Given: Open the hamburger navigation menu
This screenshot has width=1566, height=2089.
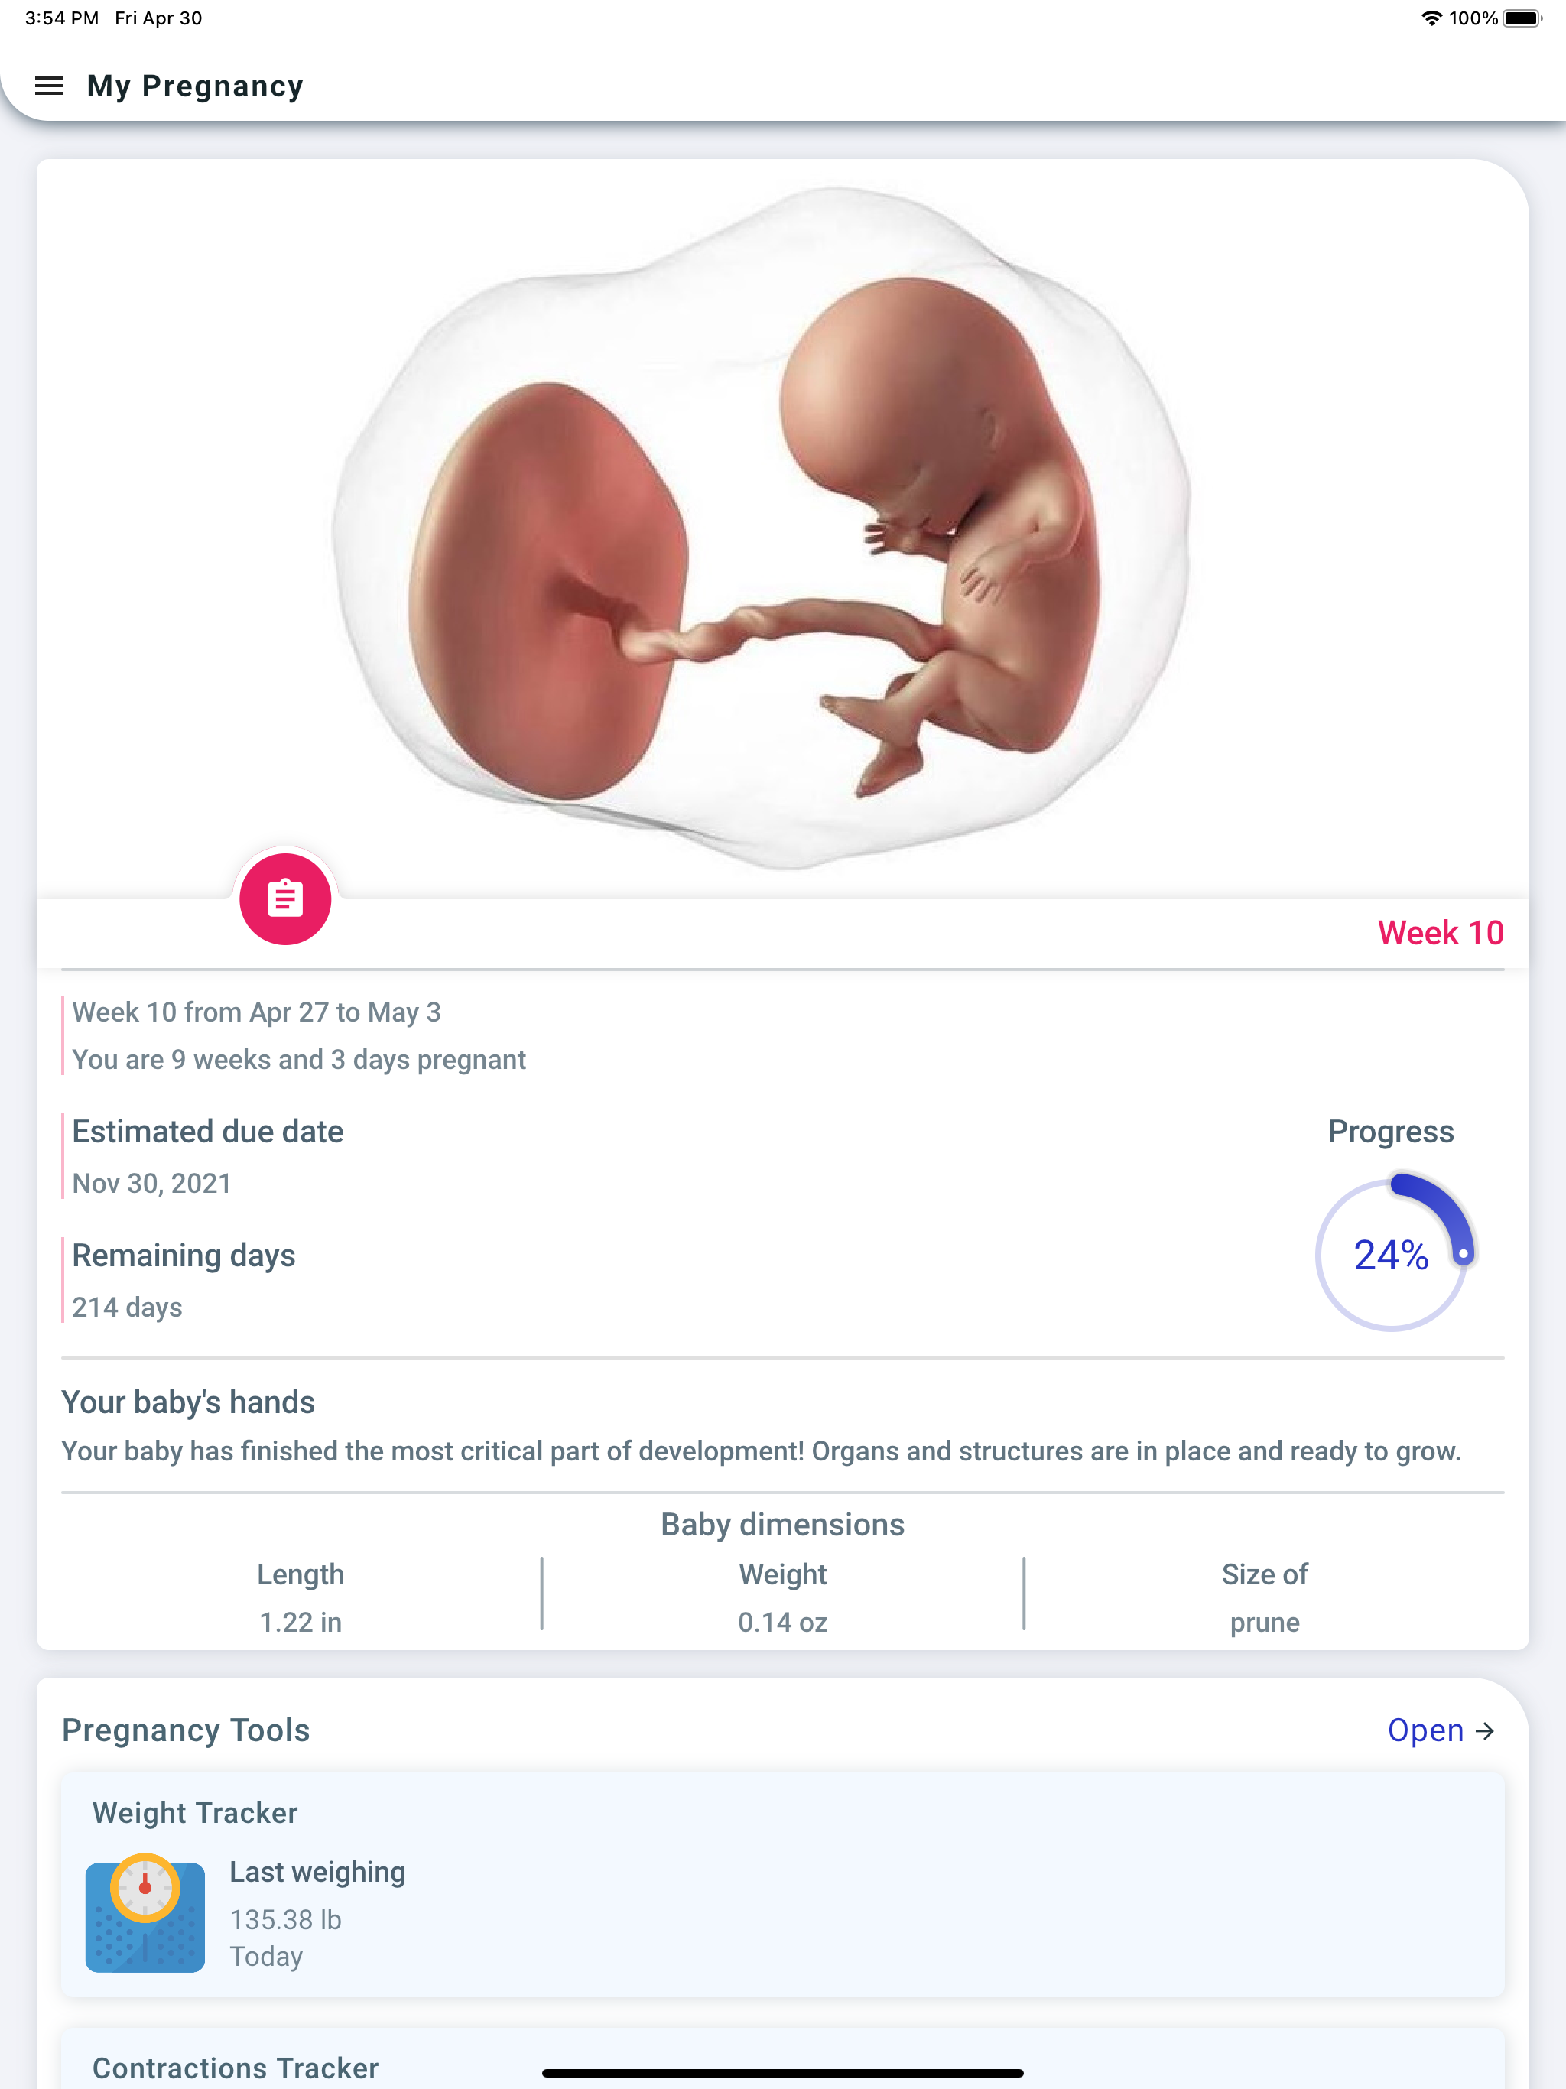Looking at the screenshot, I should (x=49, y=86).
